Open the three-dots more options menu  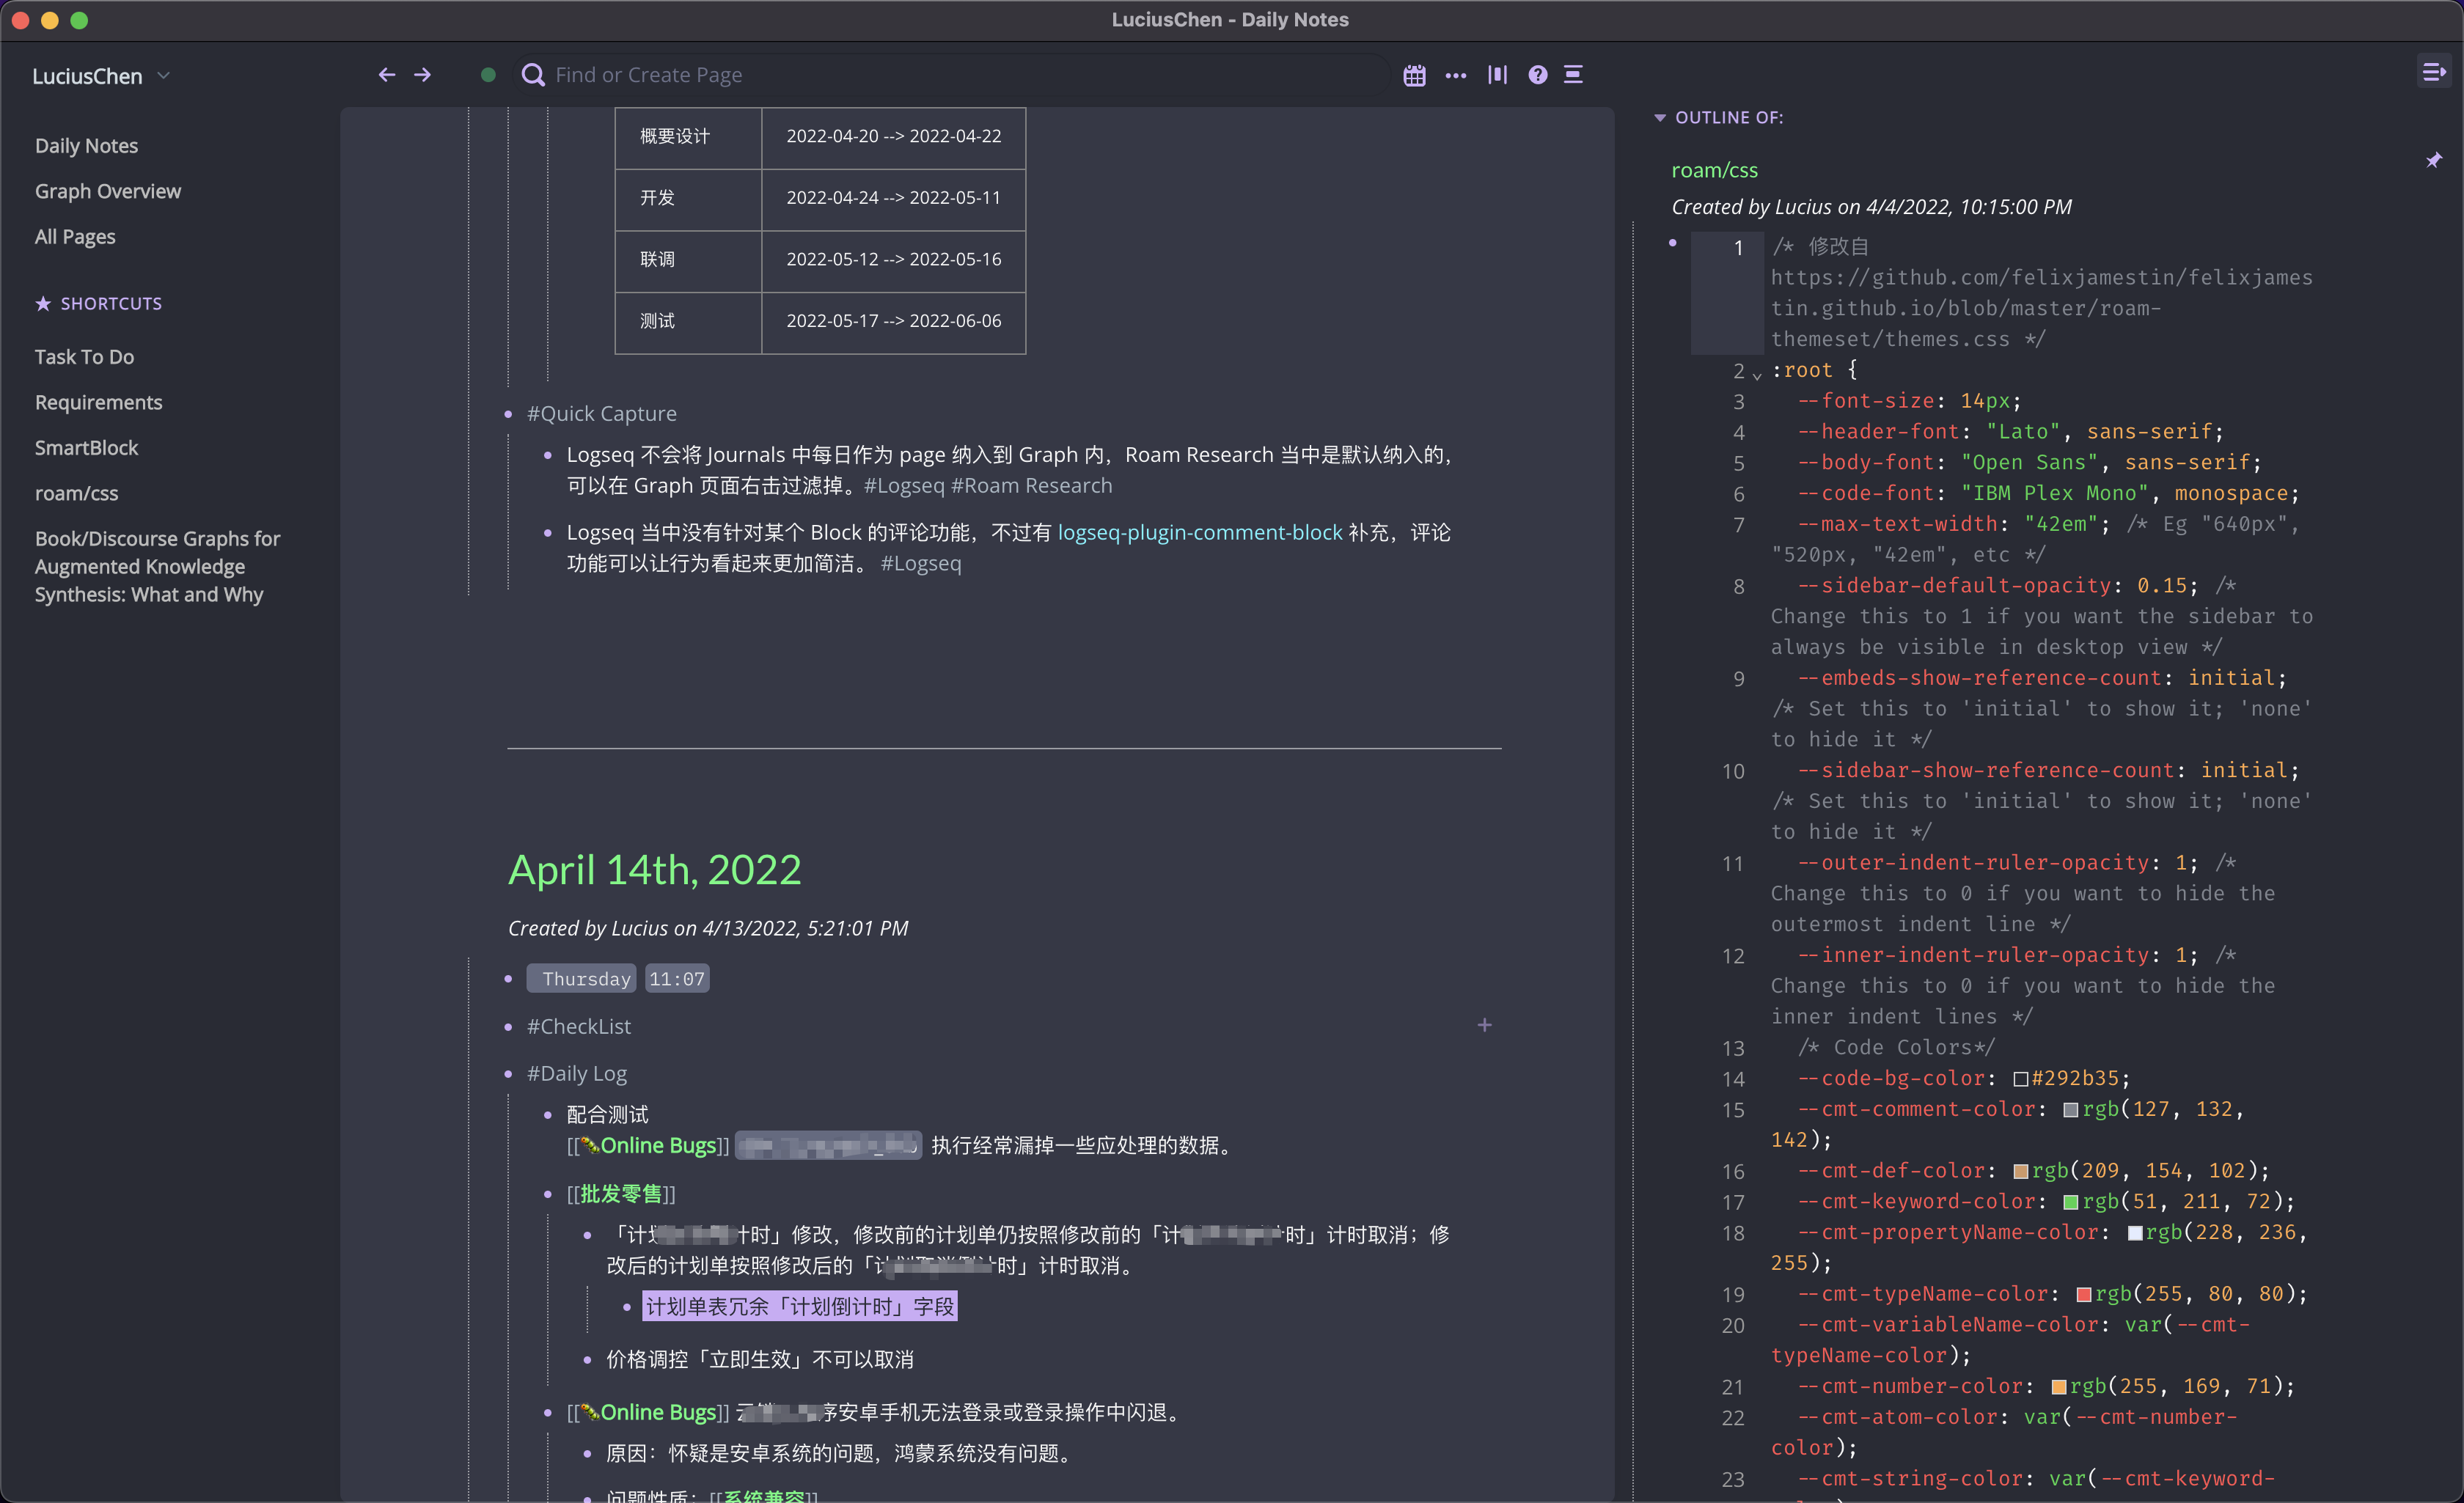(x=1455, y=75)
